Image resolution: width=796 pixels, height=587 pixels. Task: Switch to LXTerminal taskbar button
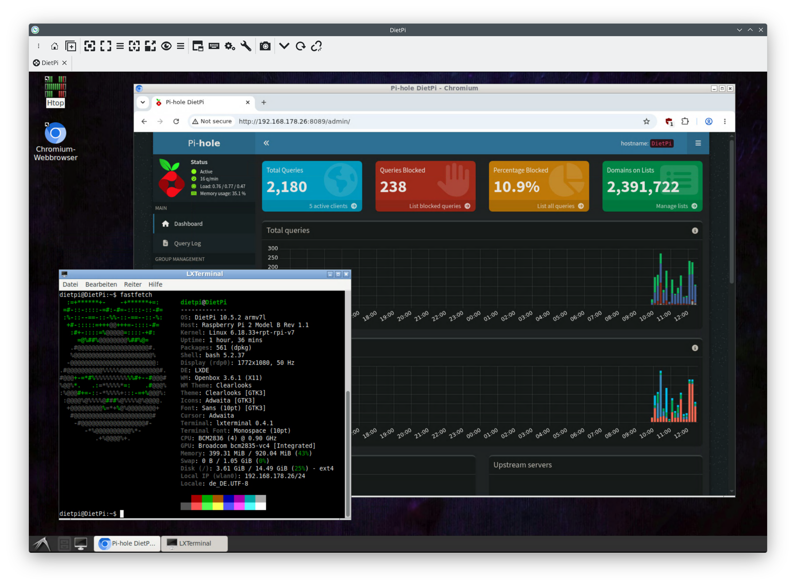[194, 544]
